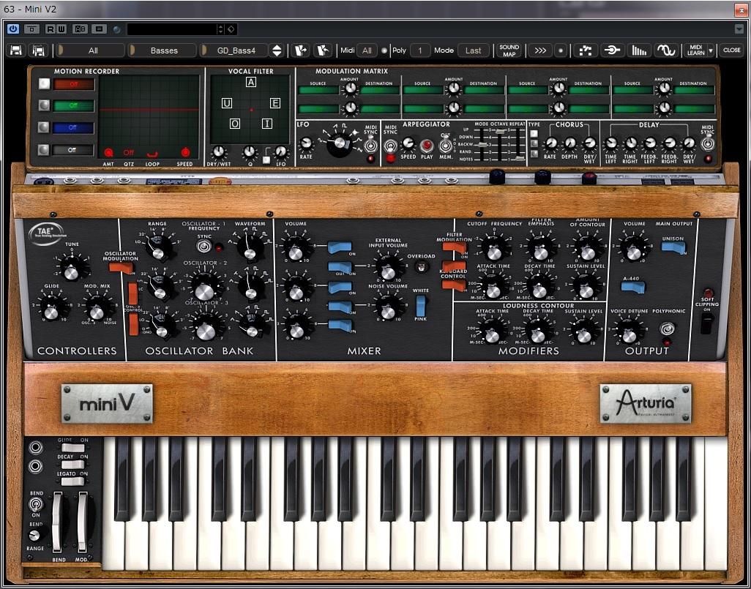Toggle the Oscillator Modulation orange switch

121,268
